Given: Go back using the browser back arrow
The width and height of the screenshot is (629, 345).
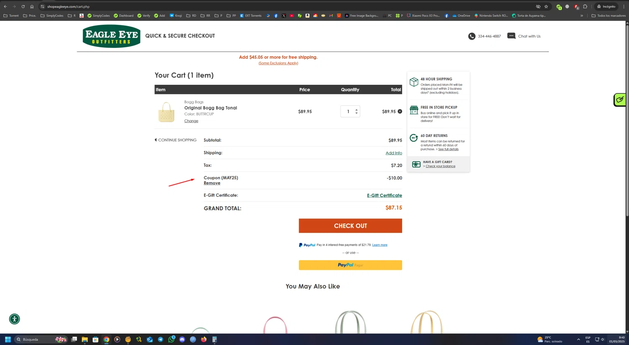Looking at the screenshot, I should 5,7.
